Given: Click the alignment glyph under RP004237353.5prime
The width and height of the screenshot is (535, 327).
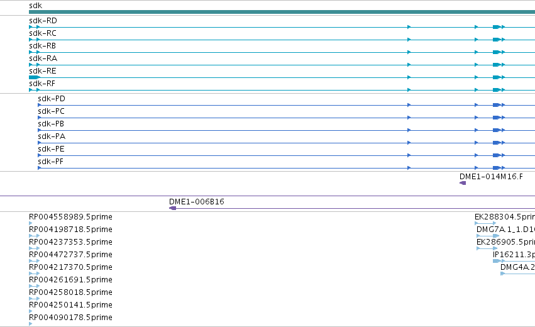Looking at the screenshot, I should pos(35,248).
